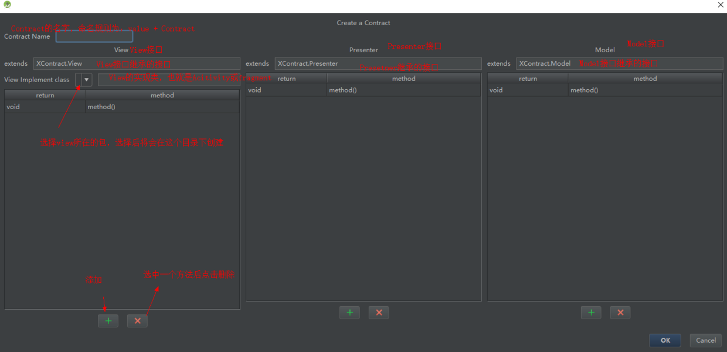Viewport: 727px width, 352px height.
Task: Select the void cell in the View table
Action: tap(45, 107)
